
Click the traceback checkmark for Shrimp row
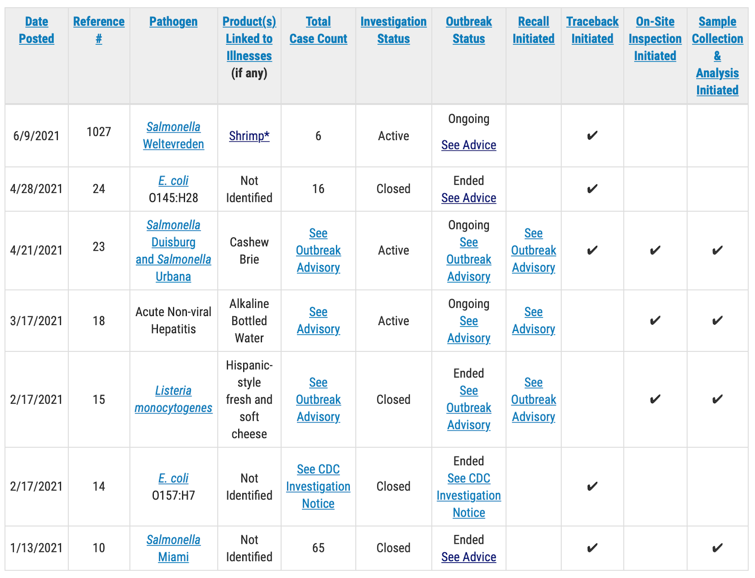(592, 135)
